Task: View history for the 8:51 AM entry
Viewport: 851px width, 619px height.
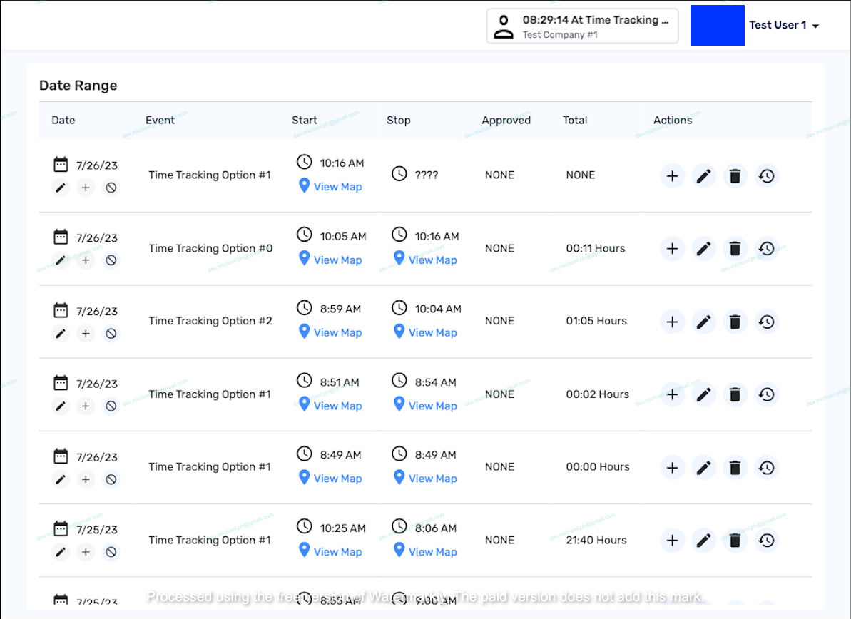Action: click(767, 394)
